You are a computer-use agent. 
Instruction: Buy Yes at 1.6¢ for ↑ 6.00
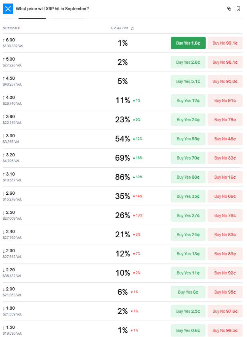pos(188,43)
